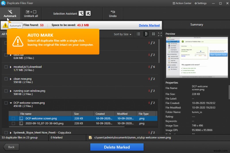Expand the running scan window.png group
Viewport: 230px width, 153px height.
click(11, 91)
